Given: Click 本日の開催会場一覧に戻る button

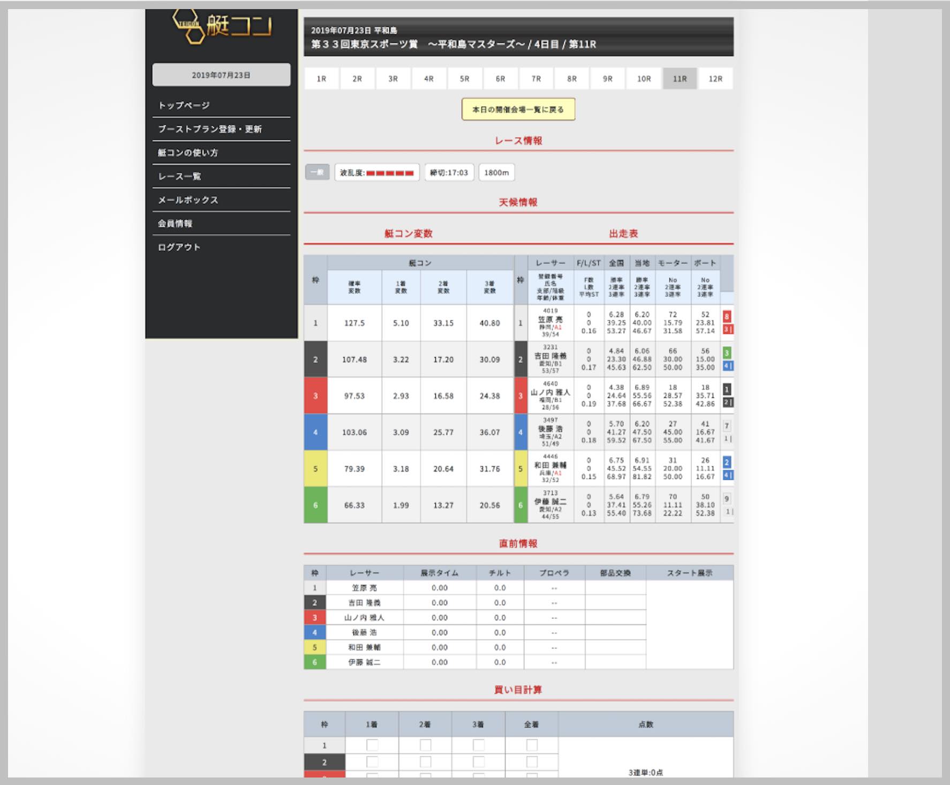Looking at the screenshot, I should [518, 109].
